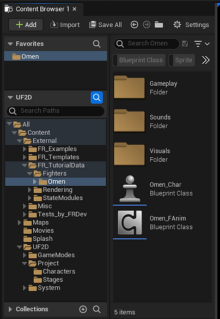Select the Content Browser 1 tab
This screenshot has height=319, width=220.
tap(40, 9)
